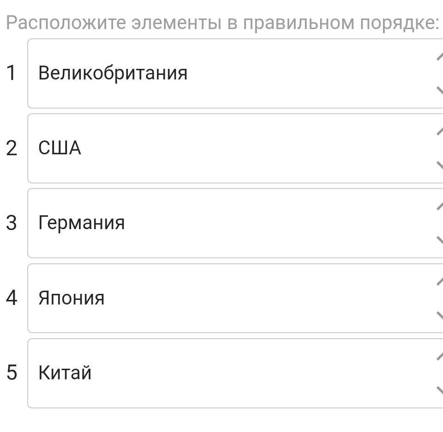Move Германия down one position

coord(440,240)
